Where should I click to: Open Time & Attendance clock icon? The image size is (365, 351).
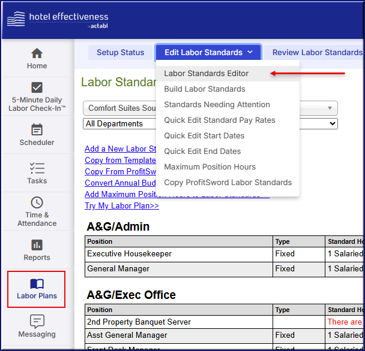[x=37, y=202]
